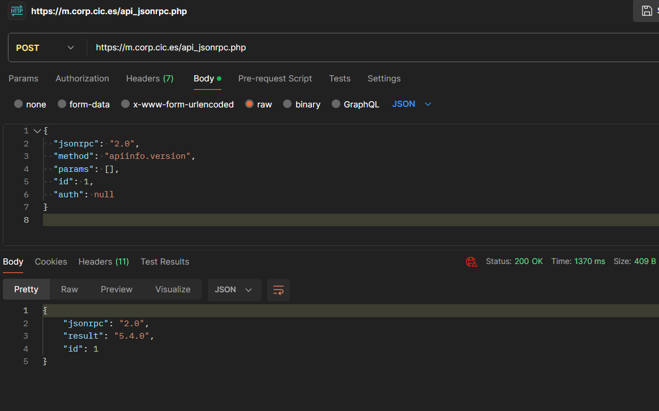Switch to the Authorization tab
This screenshot has width=659, height=411.
tap(82, 79)
